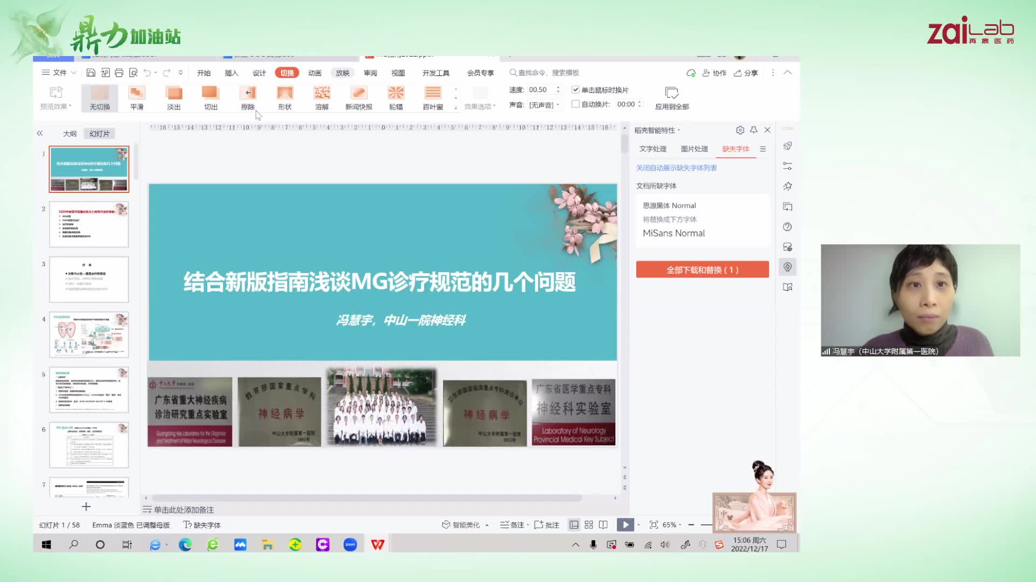This screenshot has height=582, width=1036.
Task: Switch to 图片处理 tab
Action: tap(694, 149)
